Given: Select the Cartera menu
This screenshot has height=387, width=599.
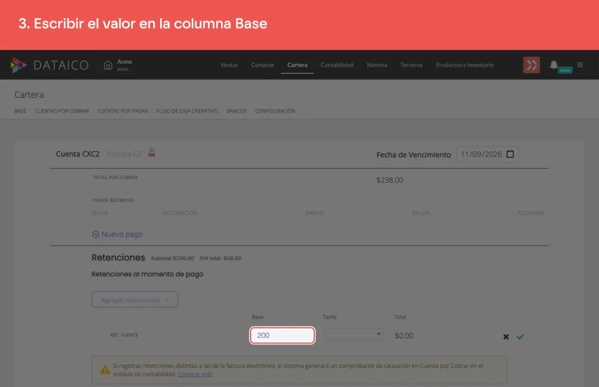Looking at the screenshot, I should pyautogui.click(x=297, y=65).
